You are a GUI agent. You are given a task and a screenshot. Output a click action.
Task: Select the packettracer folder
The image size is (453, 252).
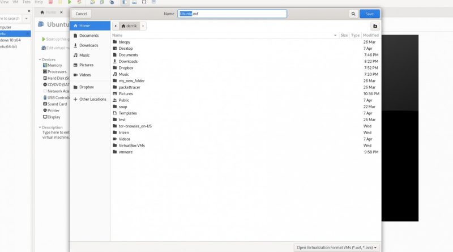tap(246, 87)
